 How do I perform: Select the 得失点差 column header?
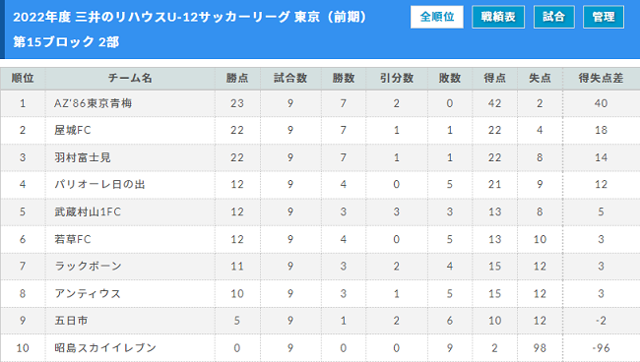pos(601,79)
